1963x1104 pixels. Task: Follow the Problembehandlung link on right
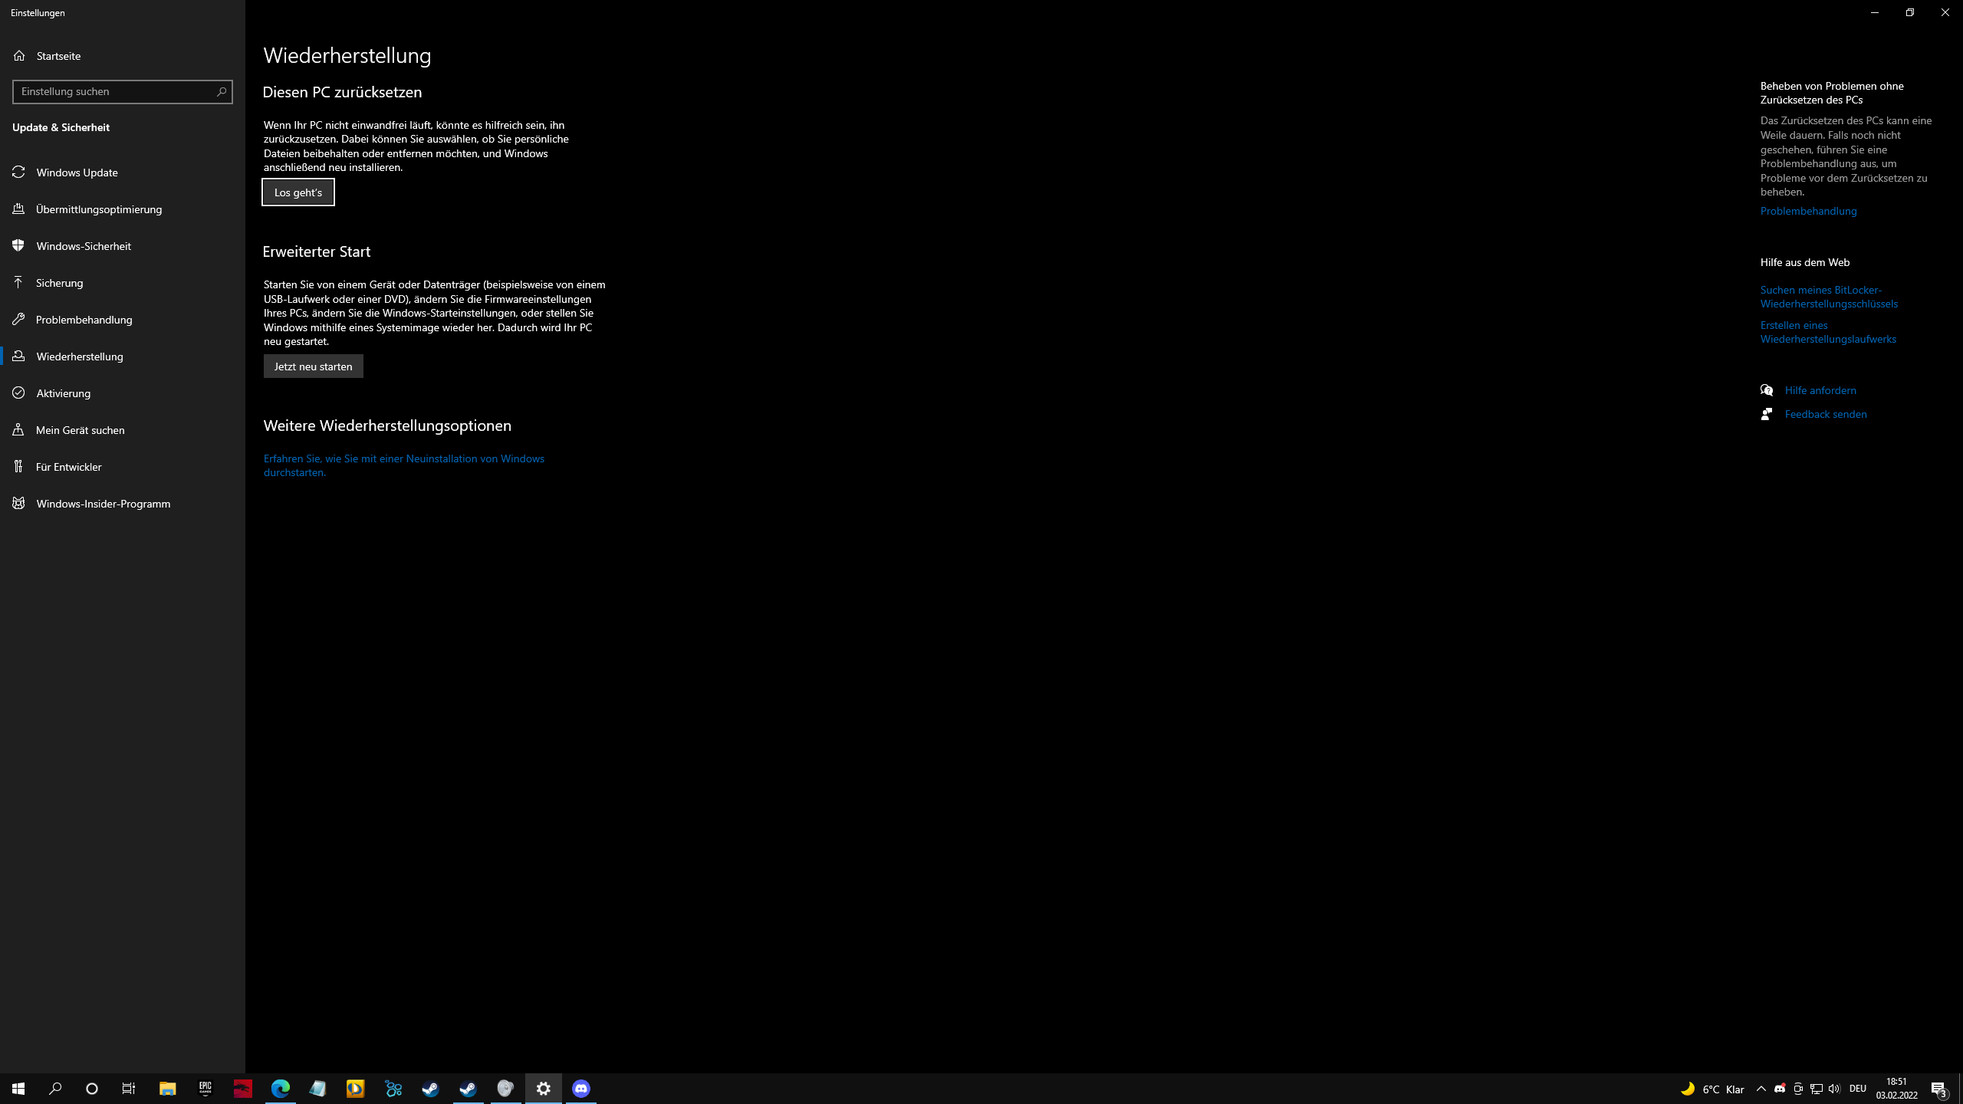point(1808,211)
